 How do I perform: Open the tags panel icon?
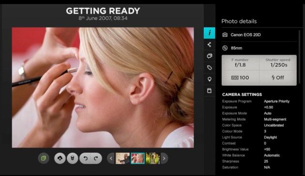[x=209, y=68]
